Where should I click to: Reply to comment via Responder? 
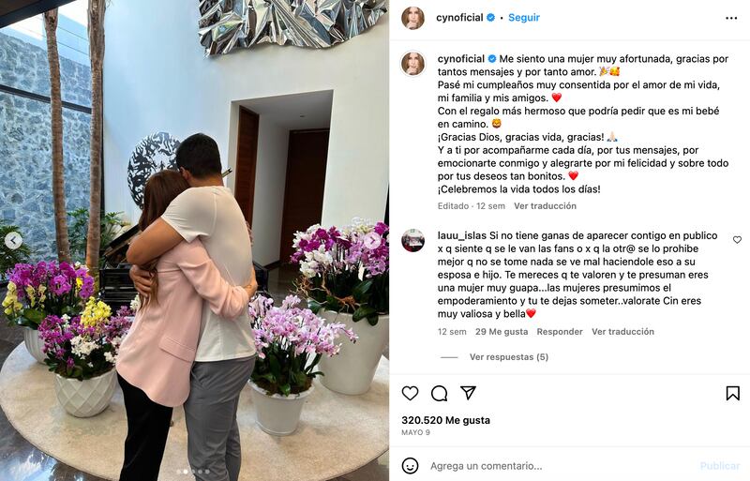tap(560, 332)
